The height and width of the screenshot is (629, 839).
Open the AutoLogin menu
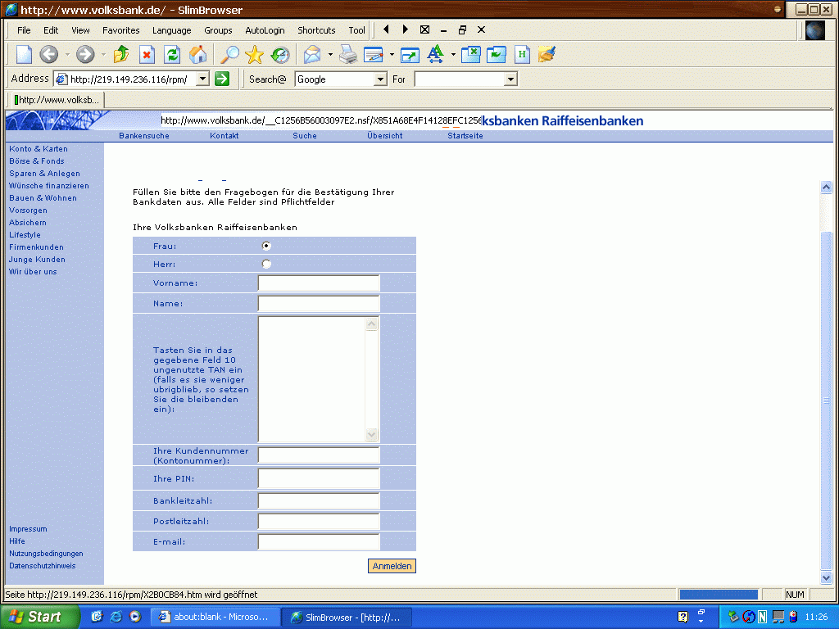click(x=265, y=30)
